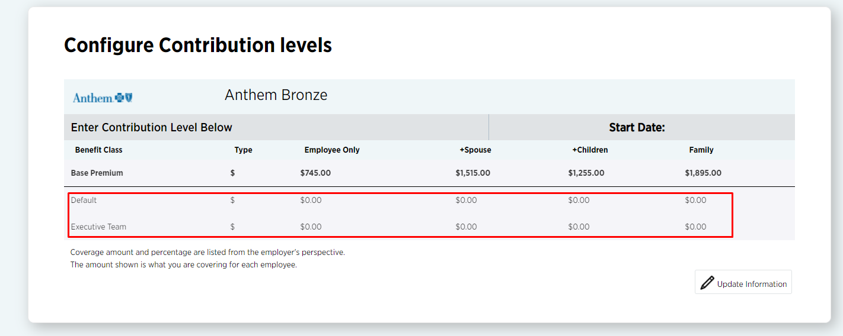Screen dimensions: 843x336
Task: Click the Employee Only column header
Action: (x=332, y=150)
